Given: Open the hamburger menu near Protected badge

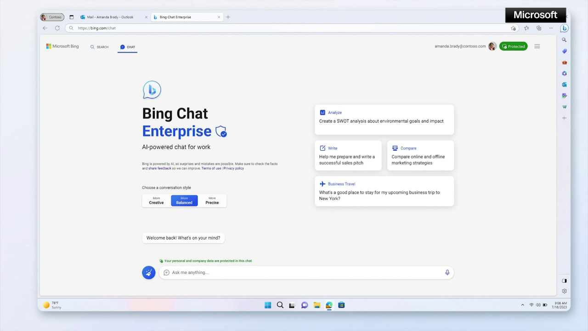Looking at the screenshot, I should [x=537, y=46].
